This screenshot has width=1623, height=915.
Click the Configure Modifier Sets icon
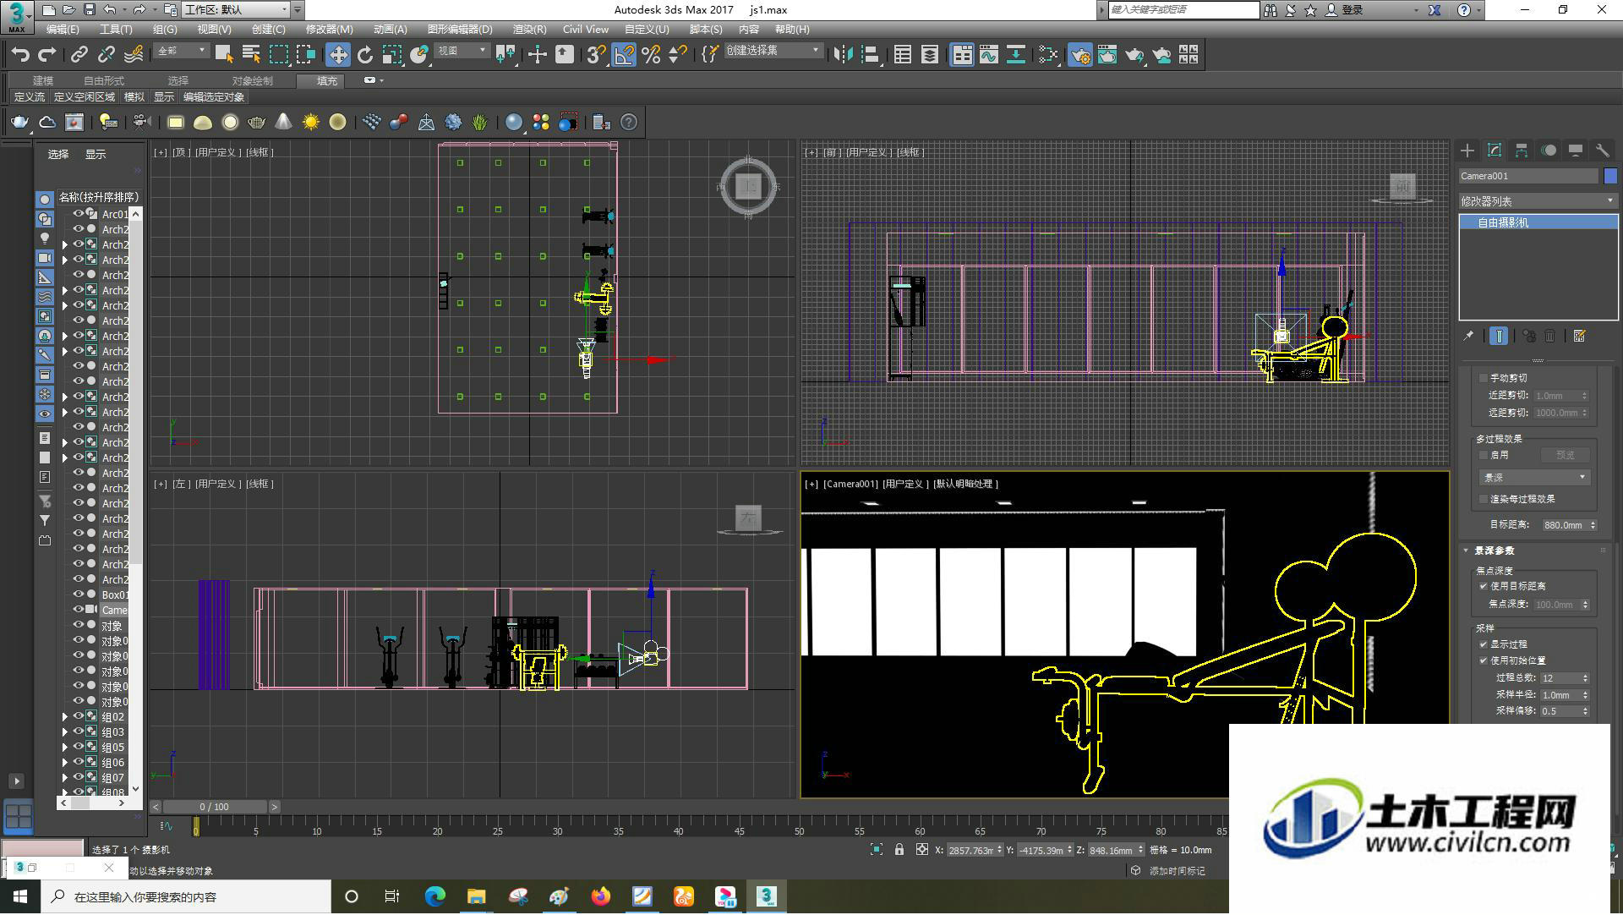coord(1579,337)
